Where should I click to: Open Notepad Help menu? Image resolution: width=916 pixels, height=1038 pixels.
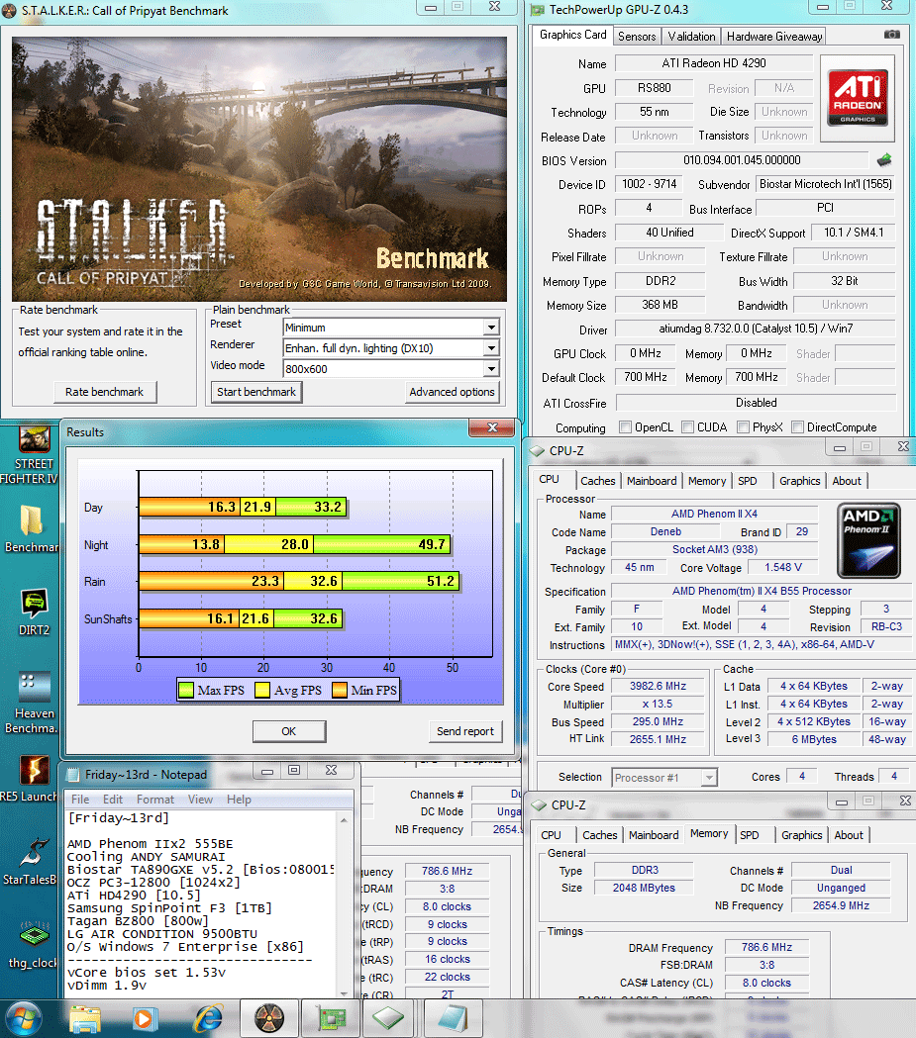pyautogui.click(x=239, y=800)
